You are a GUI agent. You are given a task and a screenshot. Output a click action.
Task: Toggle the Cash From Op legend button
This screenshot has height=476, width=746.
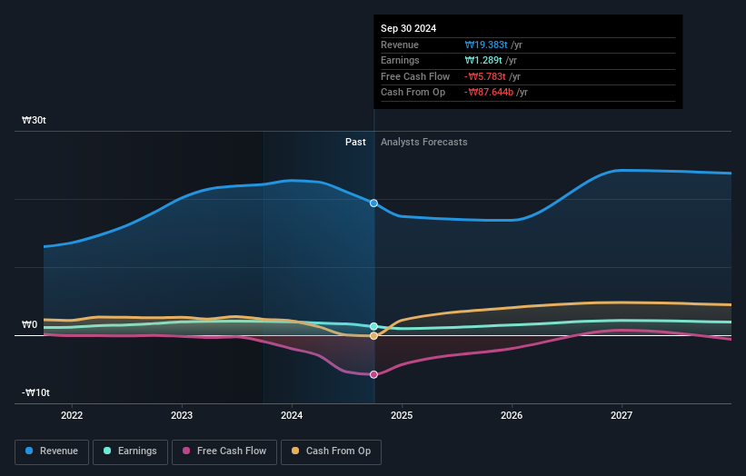[331, 451]
